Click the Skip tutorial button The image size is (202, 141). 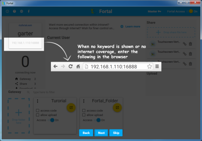click(116, 133)
